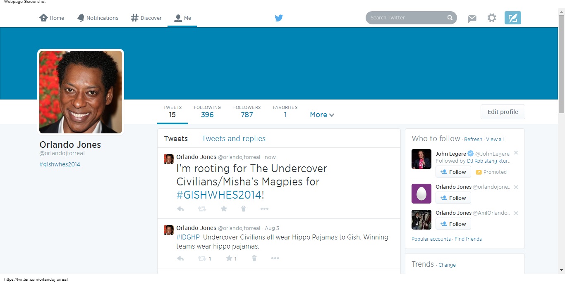The width and height of the screenshot is (565, 282).
Task: Dismiss John Legere follow suggestion
Action: coord(516,153)
